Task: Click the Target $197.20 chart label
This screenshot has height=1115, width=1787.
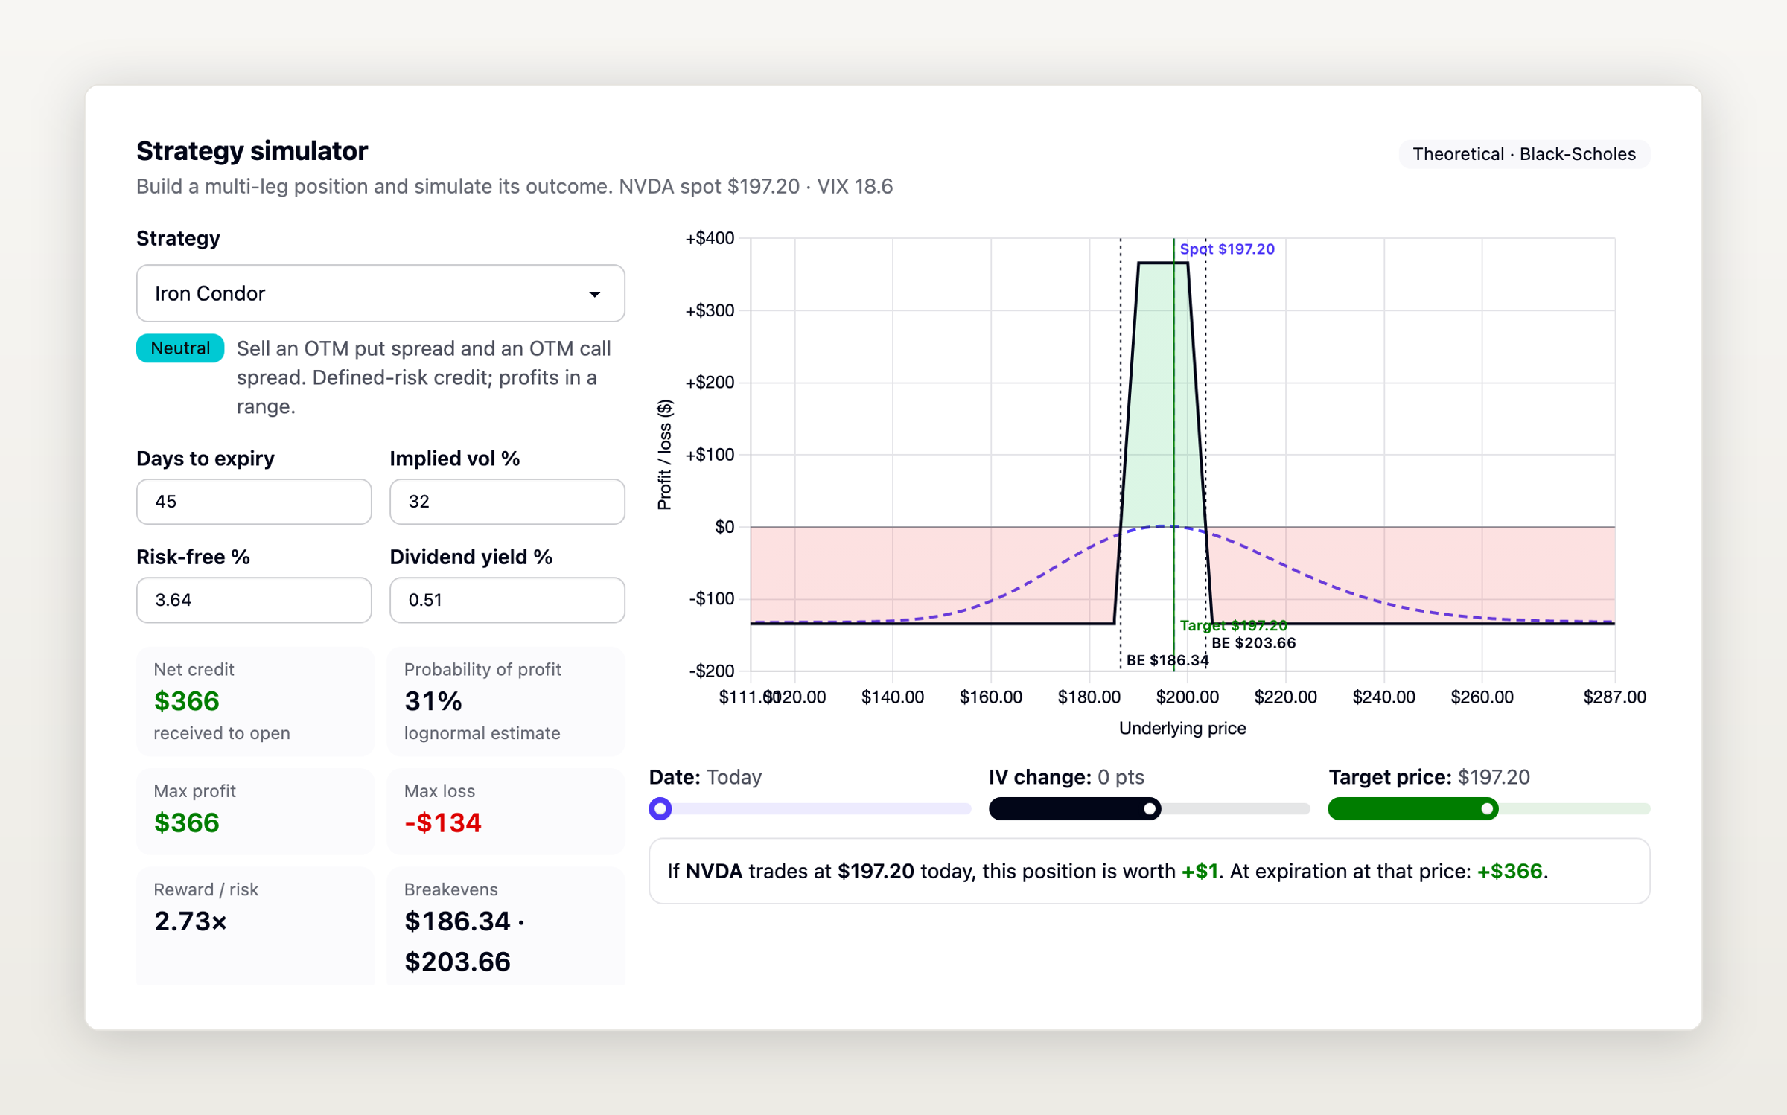Action: (1233, 625)
